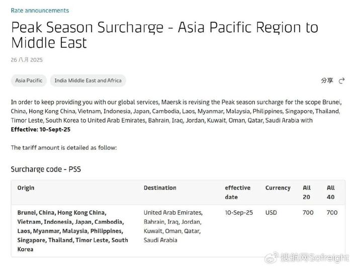This screenshot has height=267, width=352.
Task: Click the All 40 column header
Action: (x=331, y=193)
